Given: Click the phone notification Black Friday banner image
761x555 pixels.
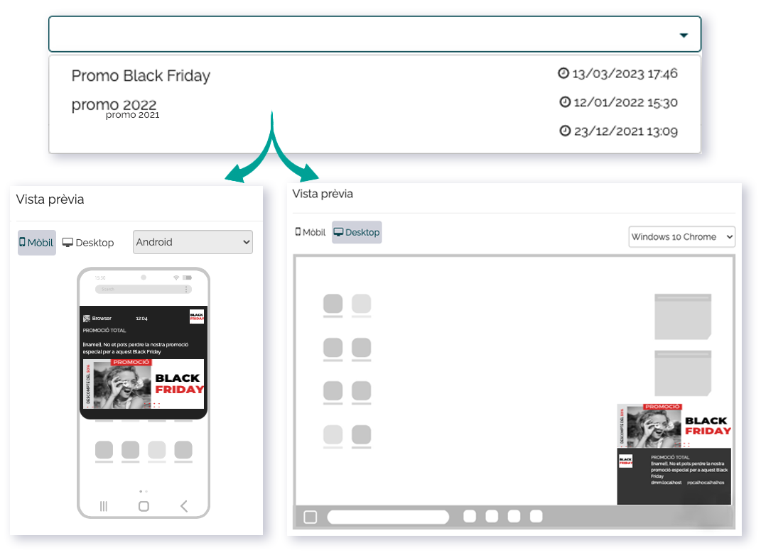Looking at the screenshot, I should pos(144,383).
